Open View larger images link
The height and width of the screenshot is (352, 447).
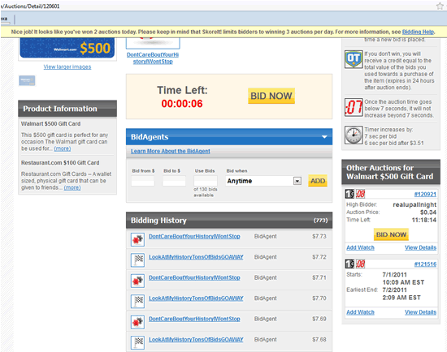coord(67,67)
